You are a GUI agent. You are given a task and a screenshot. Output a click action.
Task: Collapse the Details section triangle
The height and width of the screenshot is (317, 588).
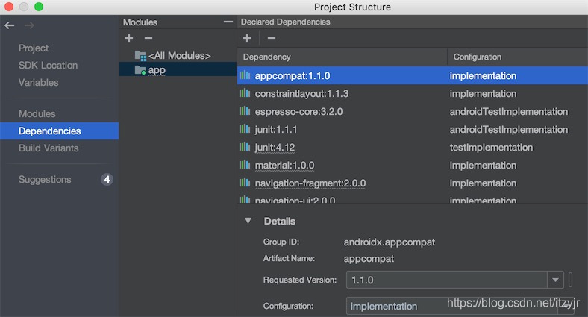pyautogui.click(x=248, y=221)
